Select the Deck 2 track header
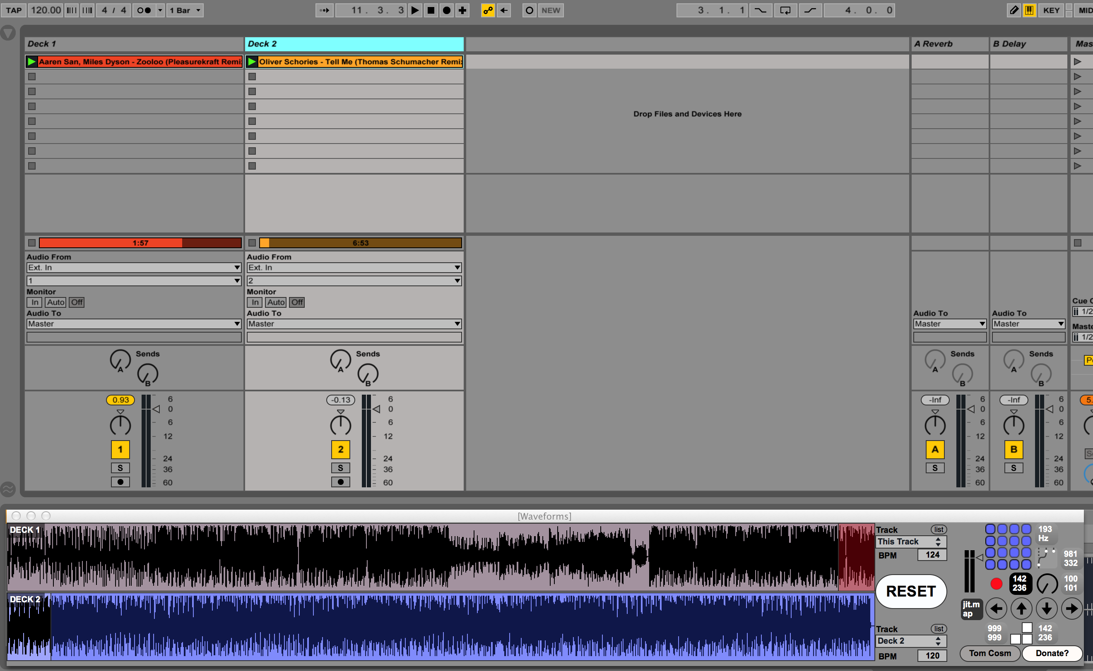The height and width of the screenshot is (671, 1093). click(x=354, y=44)
